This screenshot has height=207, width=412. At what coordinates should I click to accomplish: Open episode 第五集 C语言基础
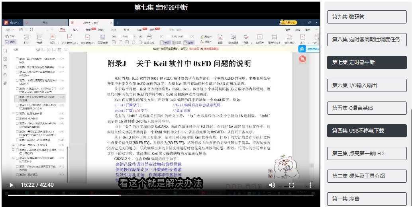coord(367,108)
